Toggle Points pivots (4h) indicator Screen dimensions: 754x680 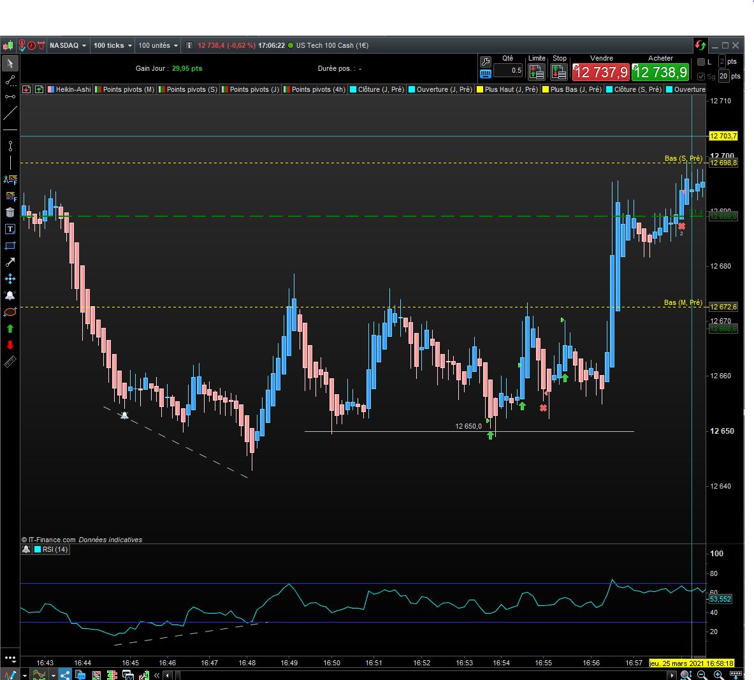click(x=314, y=89)
